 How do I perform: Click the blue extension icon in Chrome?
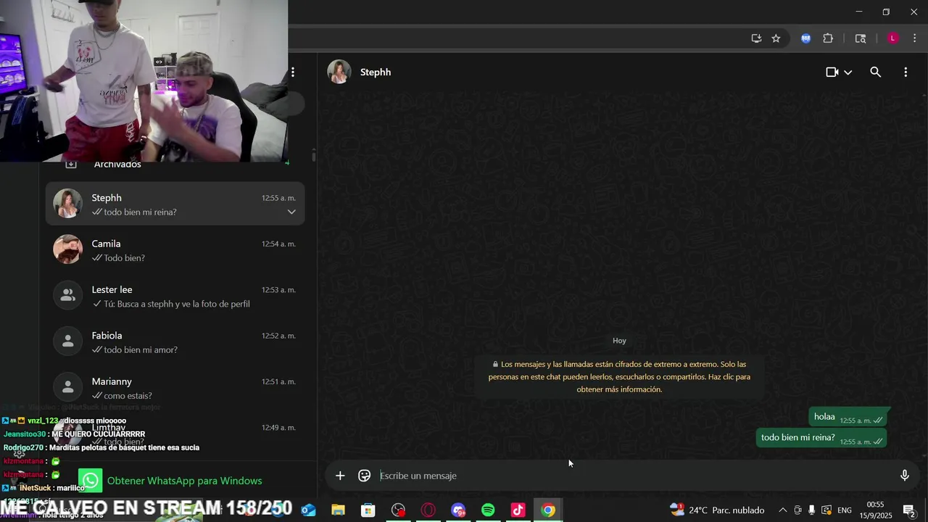(805, 38)
